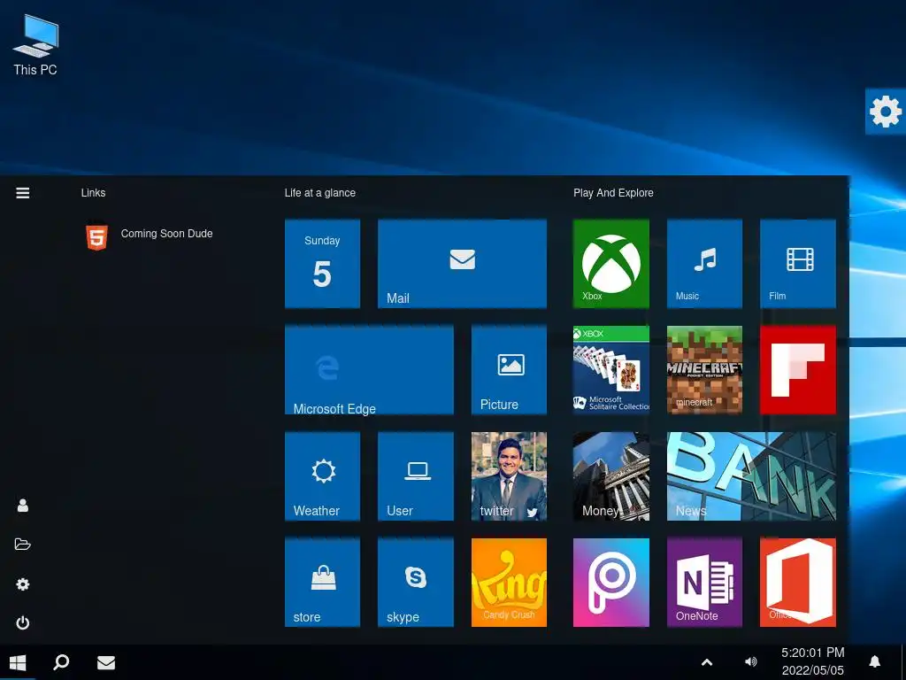Launch the Skype tile
Image resolution: width=906 pixels, height=680 pixels.
tap(416, 583)
